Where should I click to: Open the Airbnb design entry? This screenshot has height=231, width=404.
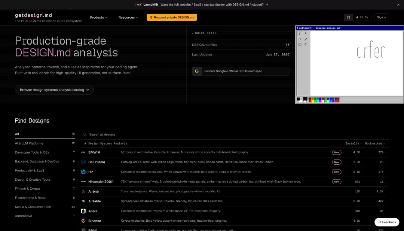(x=235, y=192)
